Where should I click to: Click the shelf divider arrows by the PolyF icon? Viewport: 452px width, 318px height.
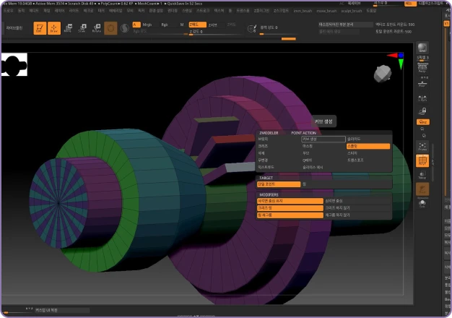(x=433, y=163)
